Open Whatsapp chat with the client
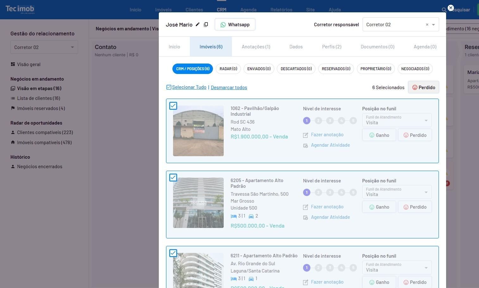The height and width of the screenshot is (288, 479). 235,24
